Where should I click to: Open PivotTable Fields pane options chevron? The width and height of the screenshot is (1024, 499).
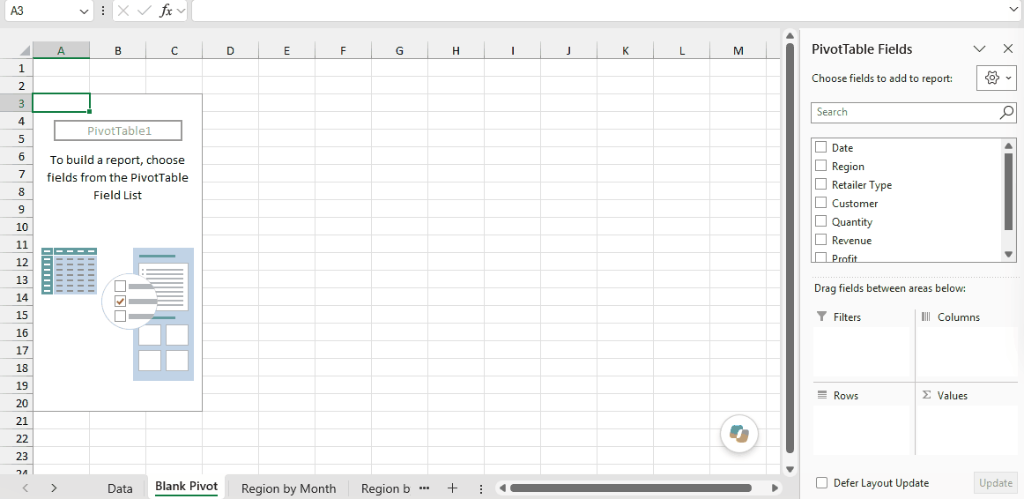pos(979,49)
